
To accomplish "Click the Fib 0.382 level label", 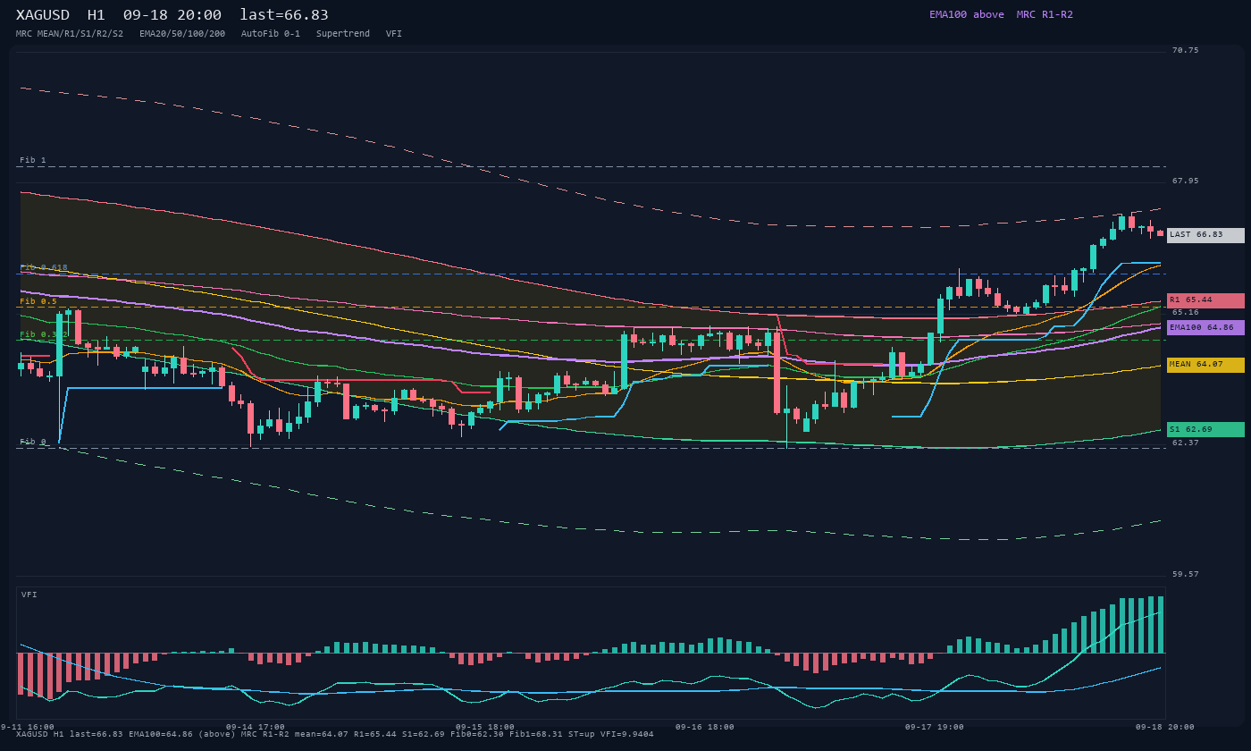I will coord(44,335).
